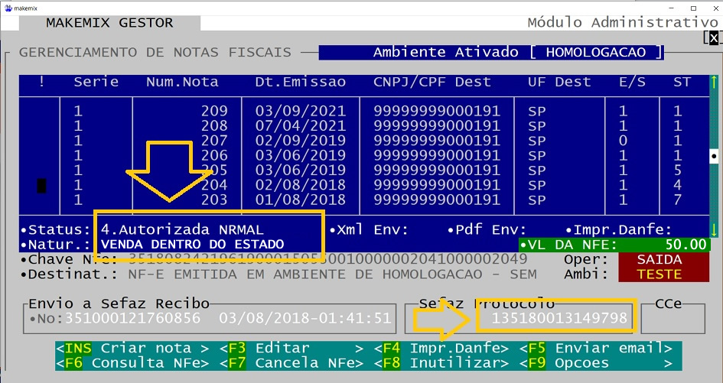Click the CNPJ/CPF Dest column header
The image size is (723, 383).
pos(432,82)
